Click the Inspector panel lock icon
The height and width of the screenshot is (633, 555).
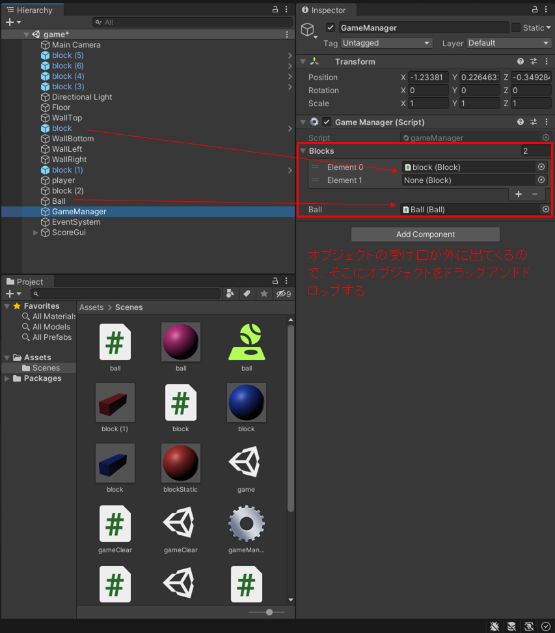[x=535, y=10]
